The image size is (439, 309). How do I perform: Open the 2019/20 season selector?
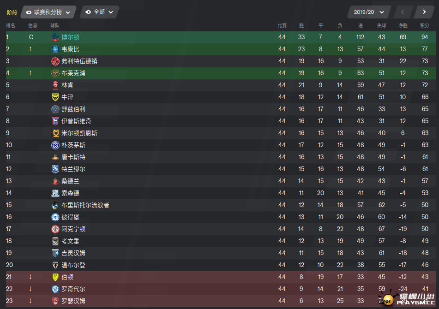click(x=369, y=12)
